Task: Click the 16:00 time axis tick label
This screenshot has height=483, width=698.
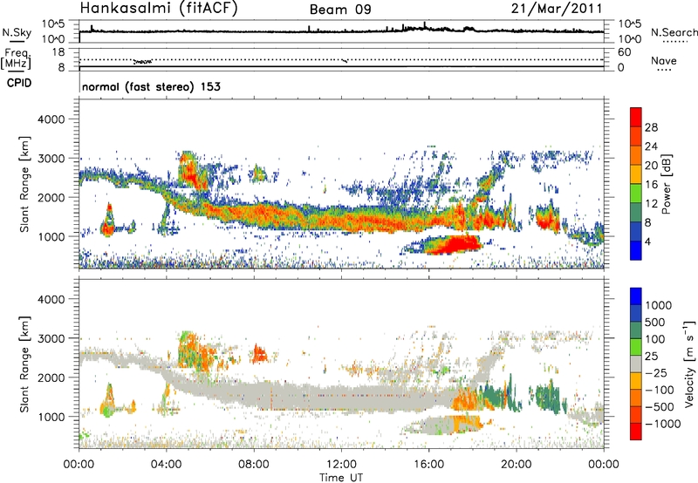Action: tap(428, 465)
